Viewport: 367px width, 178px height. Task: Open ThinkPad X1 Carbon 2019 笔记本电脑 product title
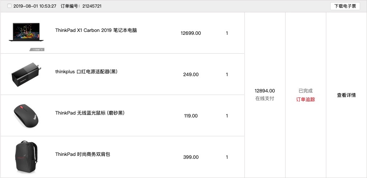(96, 30)
